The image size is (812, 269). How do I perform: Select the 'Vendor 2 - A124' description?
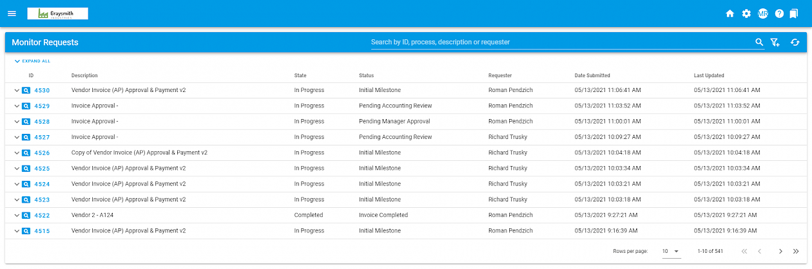(92, 216)
